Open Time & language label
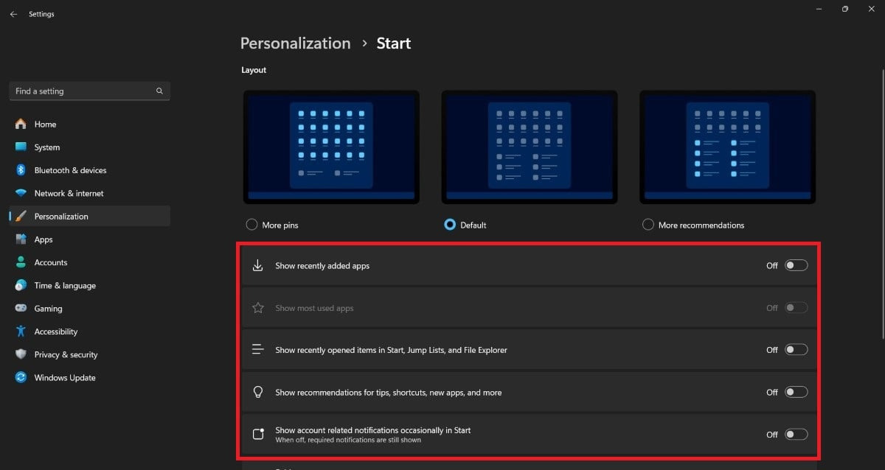The height and width of the screenshot is (470, 885). tap(65, 286)
